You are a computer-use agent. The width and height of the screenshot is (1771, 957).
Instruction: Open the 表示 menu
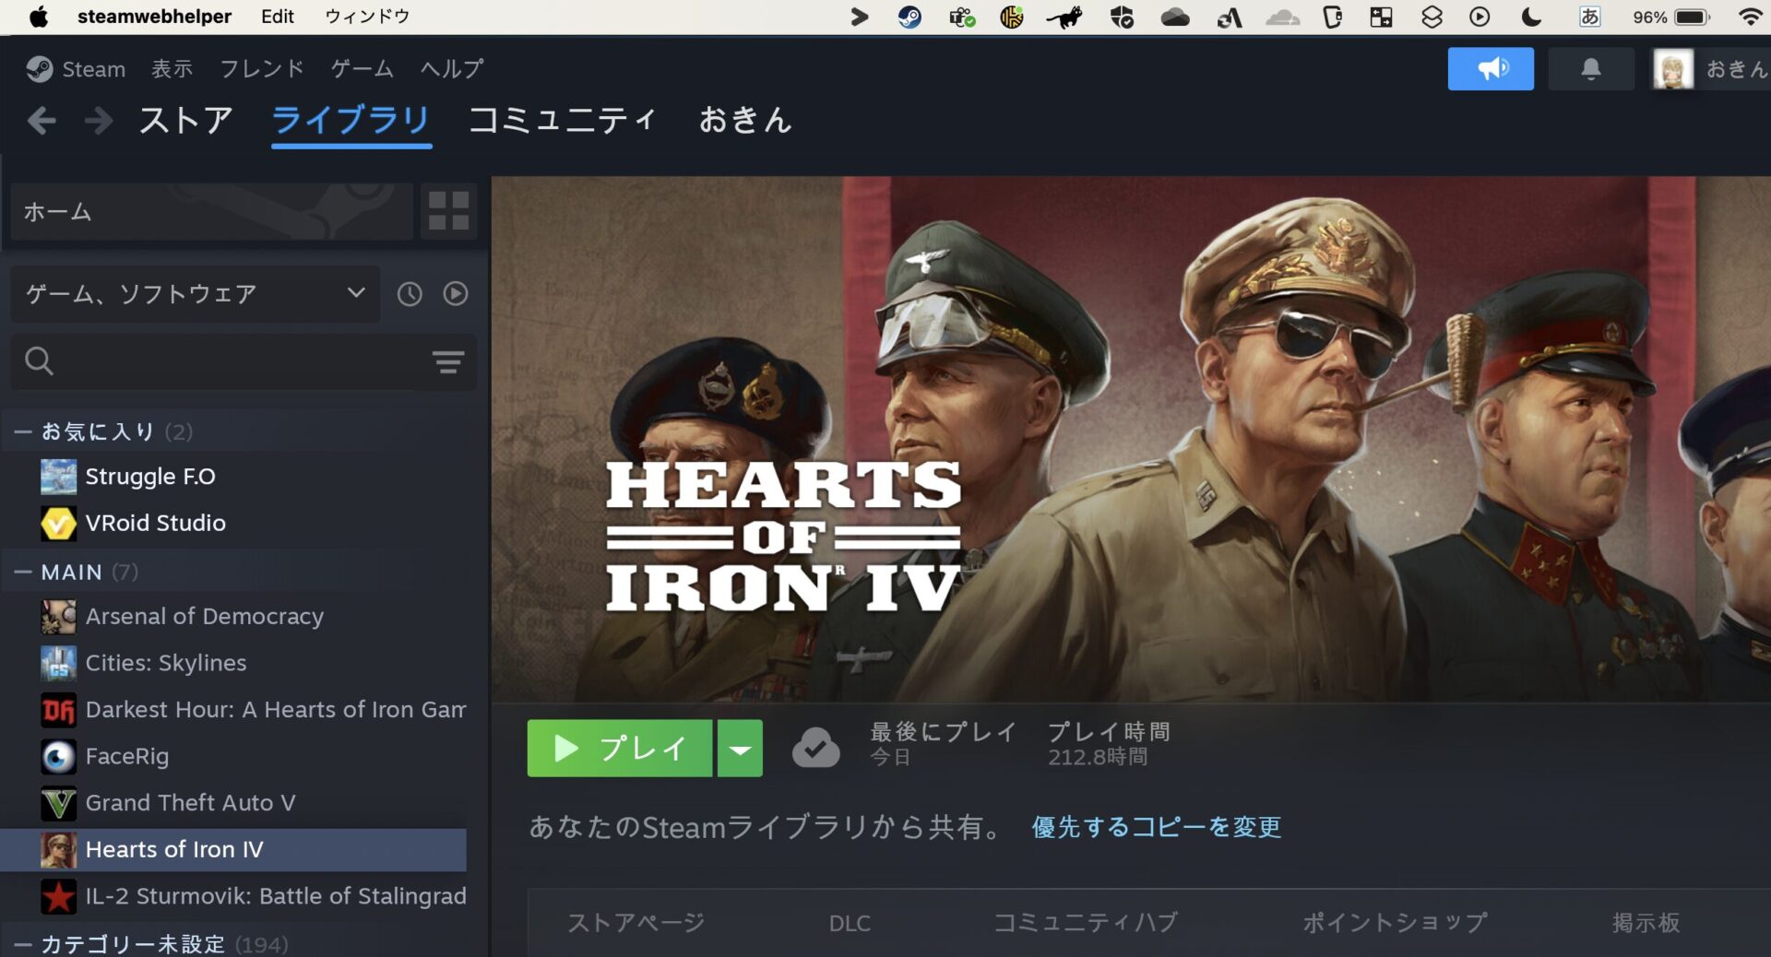click(172, 69)
